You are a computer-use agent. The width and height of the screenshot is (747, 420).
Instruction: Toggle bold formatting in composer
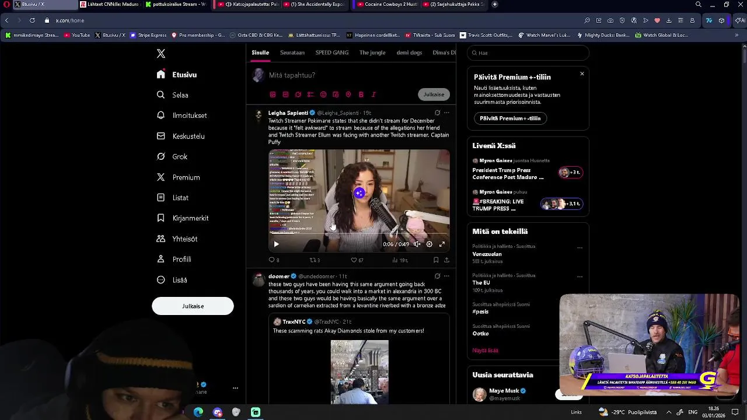point(361,94)
